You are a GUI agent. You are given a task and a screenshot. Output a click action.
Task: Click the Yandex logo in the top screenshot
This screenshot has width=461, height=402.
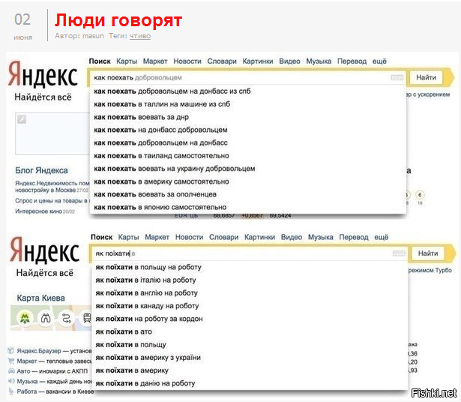point(43,74)
